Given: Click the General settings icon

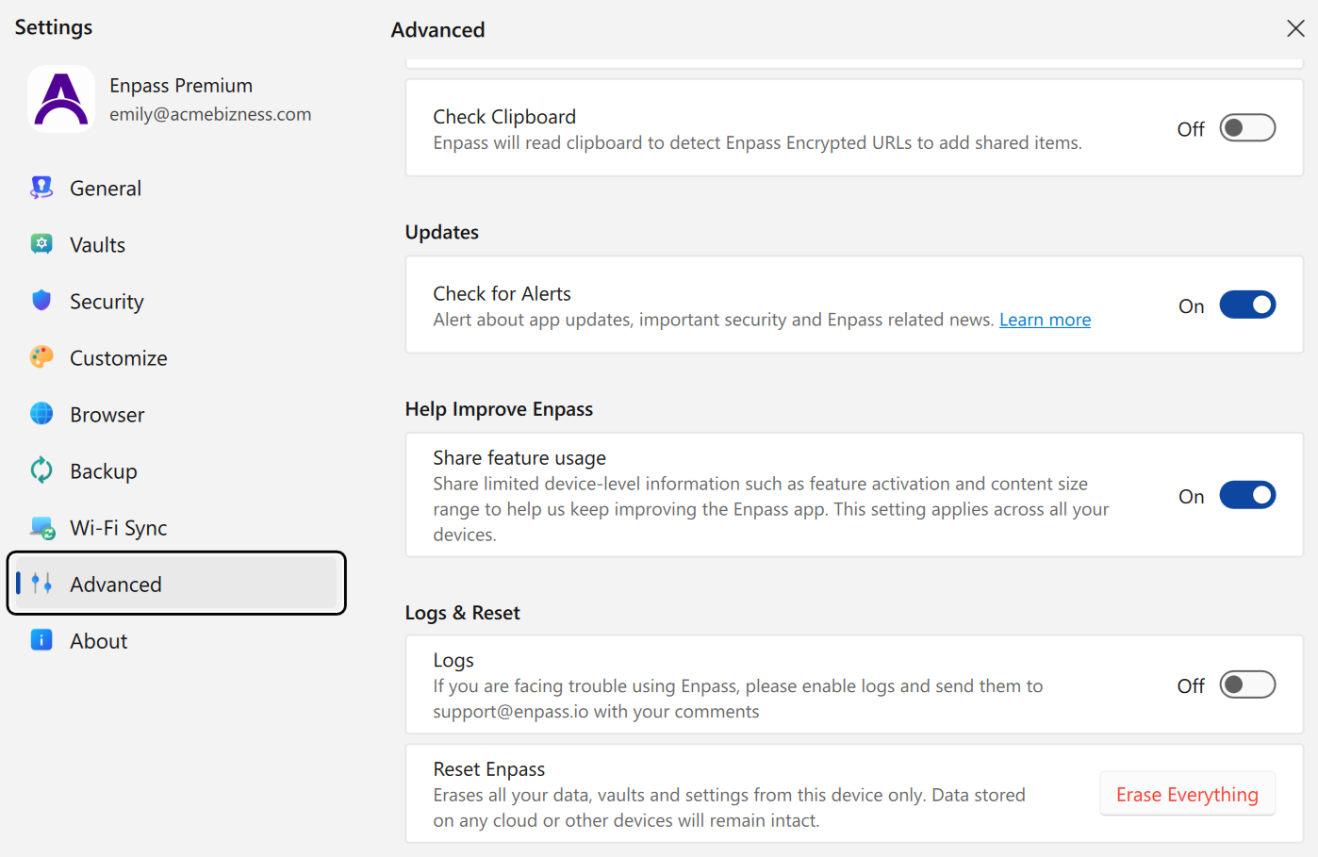Looking at the screenshot, I should click(41, 188).
